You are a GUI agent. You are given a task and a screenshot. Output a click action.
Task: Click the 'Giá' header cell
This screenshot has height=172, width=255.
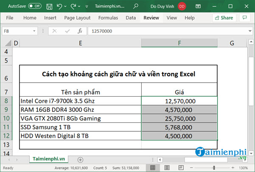pyautogui.click(x=179, y=89)
